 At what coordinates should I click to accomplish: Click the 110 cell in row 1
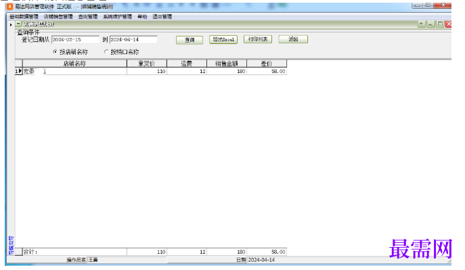click(147, 71)
